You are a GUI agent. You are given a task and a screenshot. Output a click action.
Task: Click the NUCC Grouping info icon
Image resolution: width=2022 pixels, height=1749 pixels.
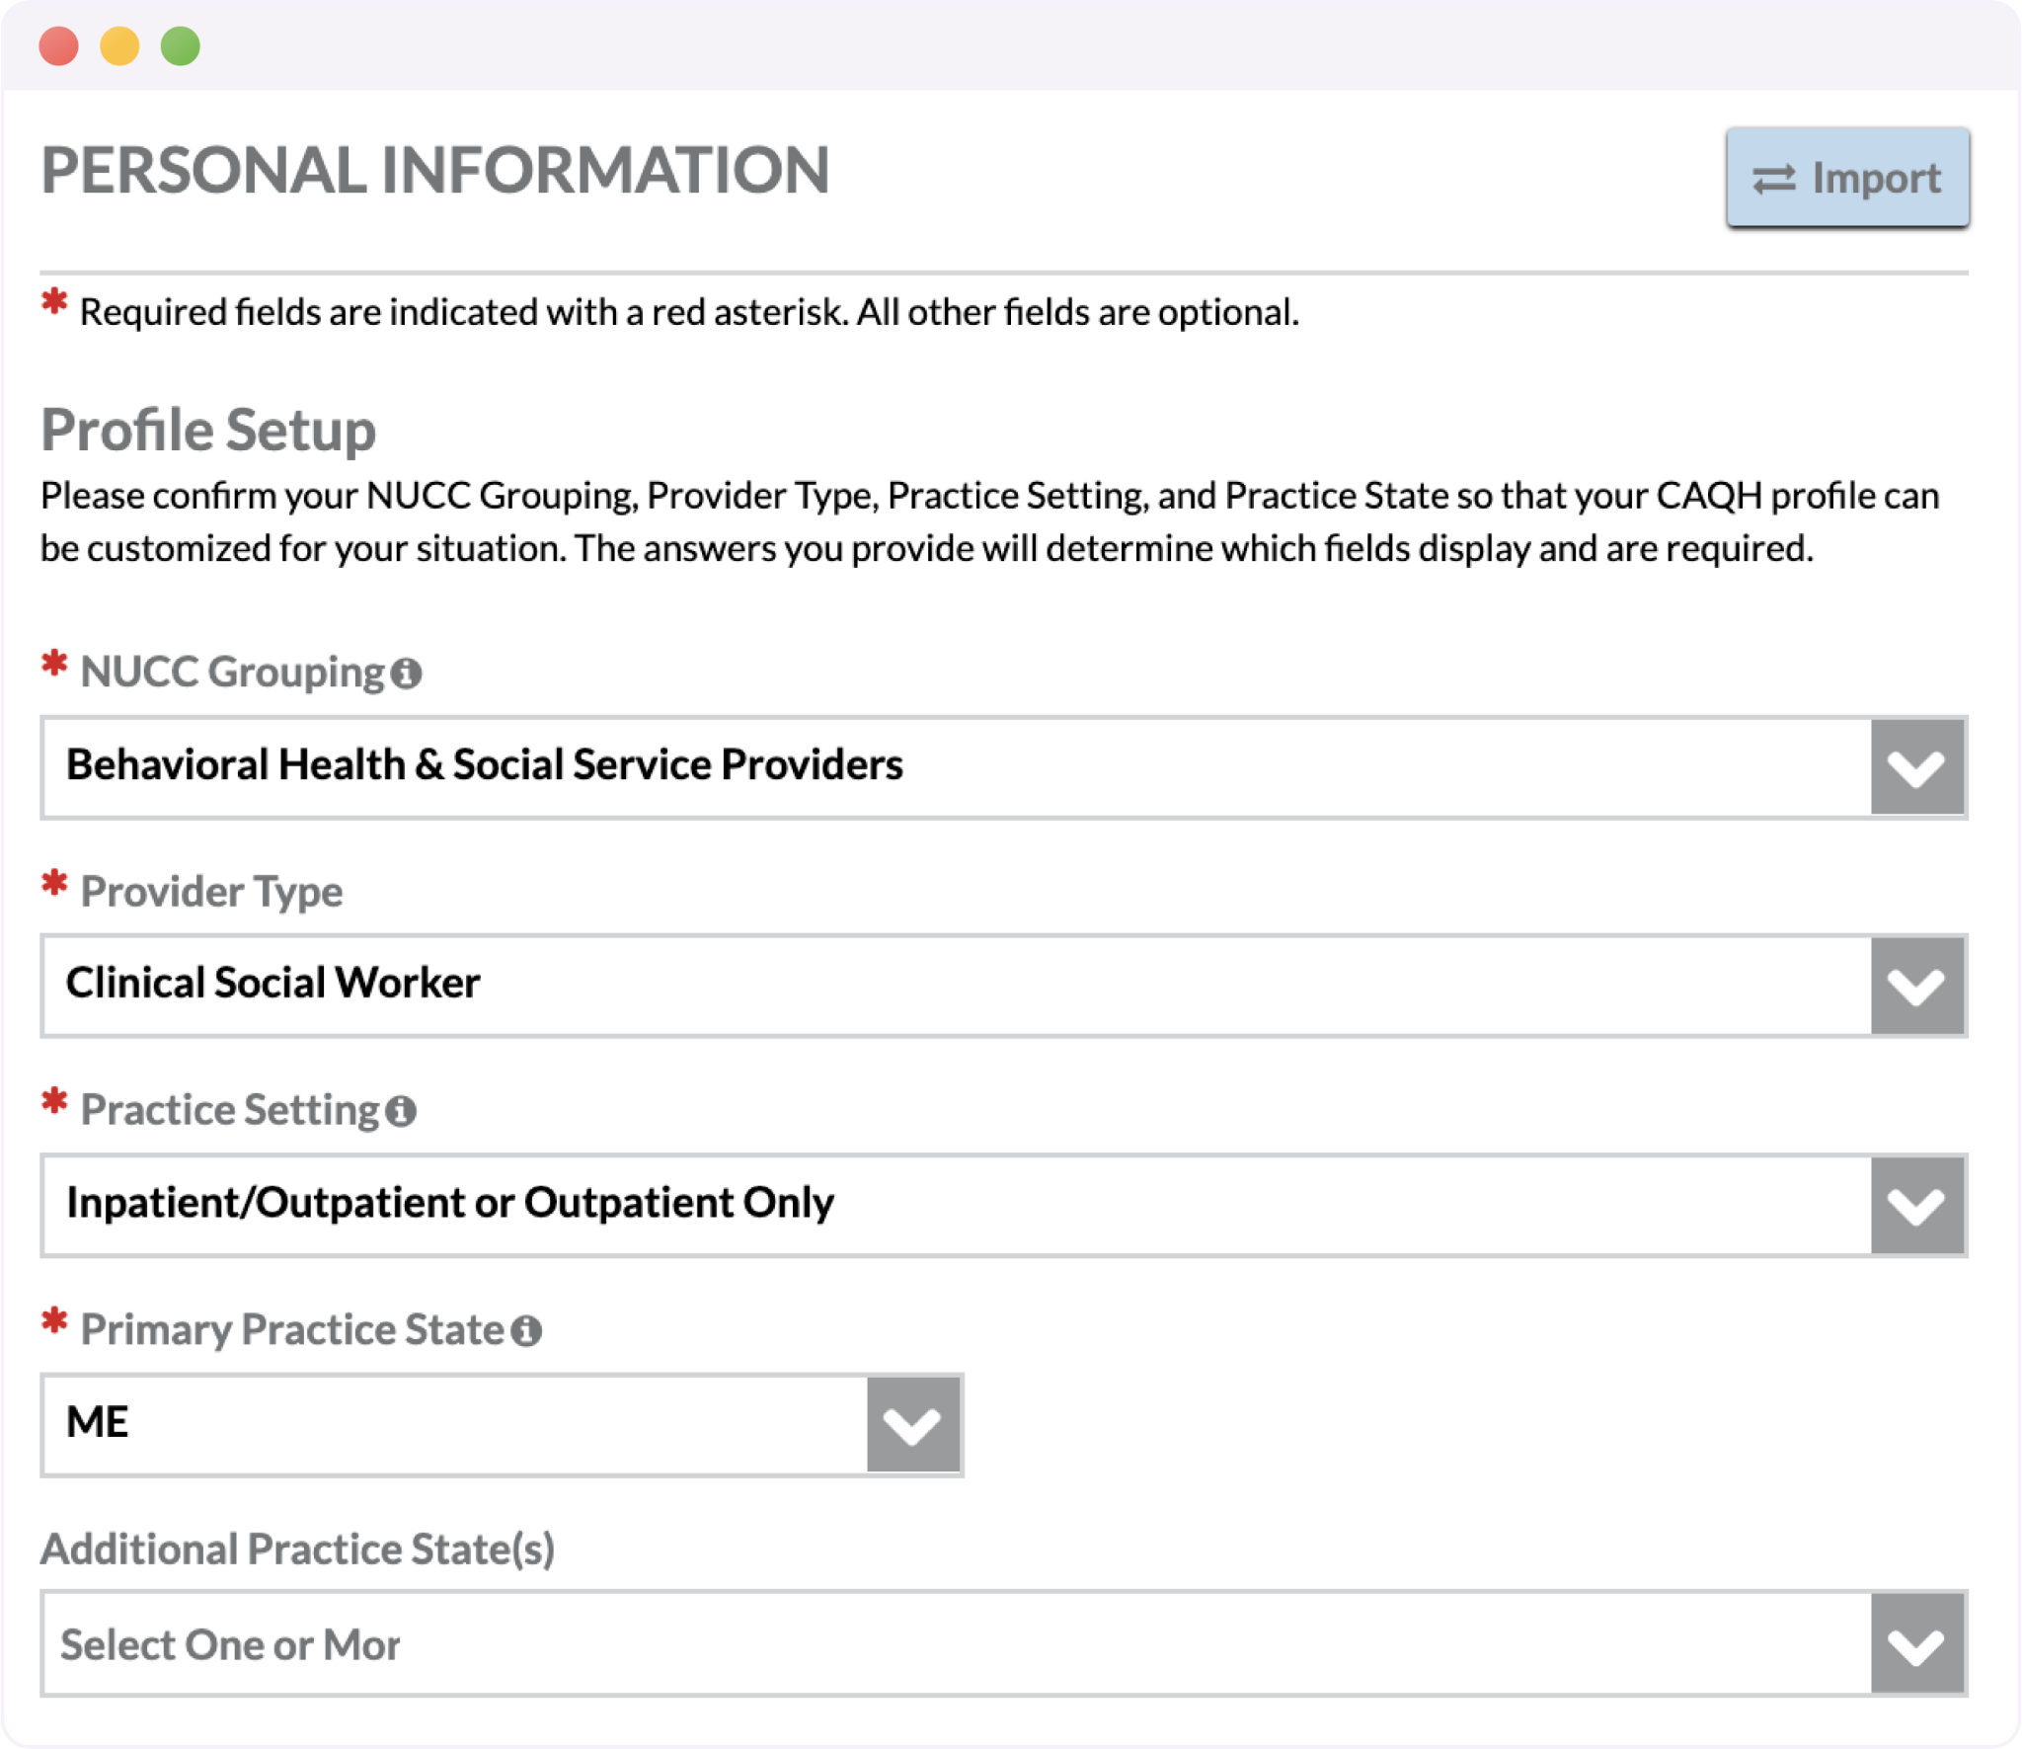(x=406, y=673)
